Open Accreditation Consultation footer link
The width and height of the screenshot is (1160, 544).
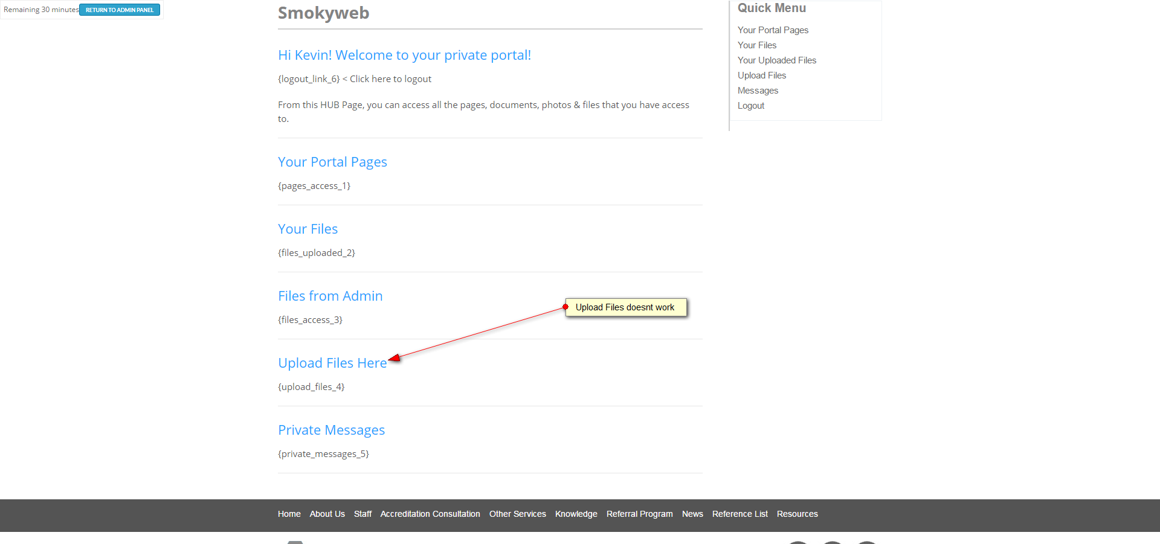point(430,514)
